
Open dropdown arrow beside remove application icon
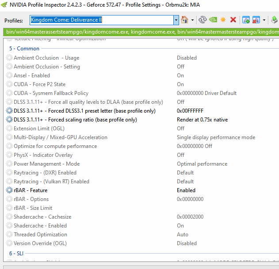click(x=264, y=20)
